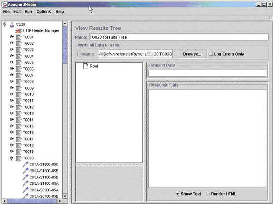Open the Options menu
This screenshot has height=204, width=273.
coord(44,12)
